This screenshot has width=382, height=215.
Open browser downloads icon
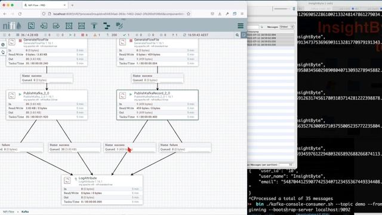click(220, 14)
